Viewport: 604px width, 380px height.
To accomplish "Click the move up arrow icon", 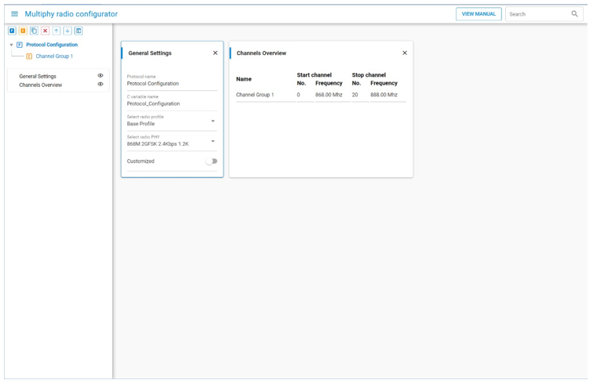I will pyautogui.click(x=56, y=31).
